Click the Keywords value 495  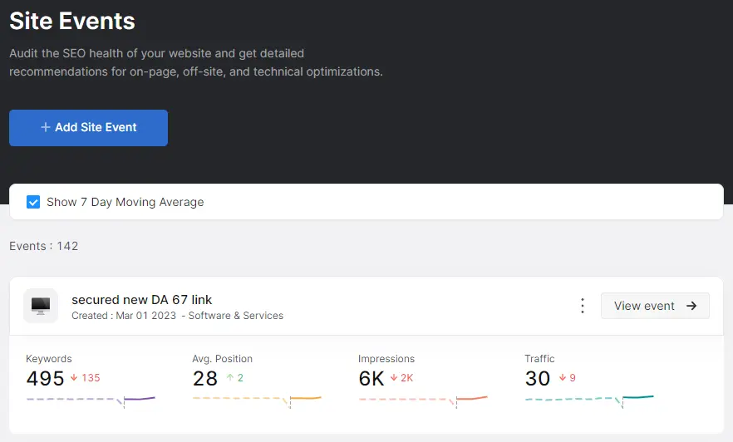45,379
